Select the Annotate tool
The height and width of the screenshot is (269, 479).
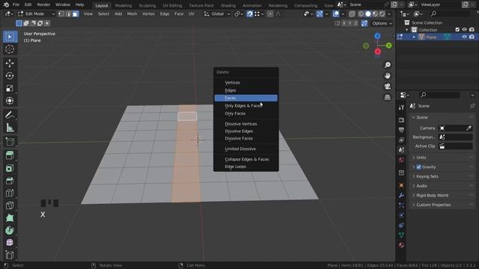pyautogui.click(x=10, y=115)
